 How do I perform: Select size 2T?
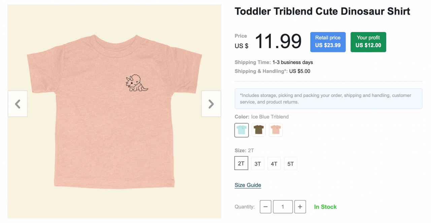pos(241,163)
